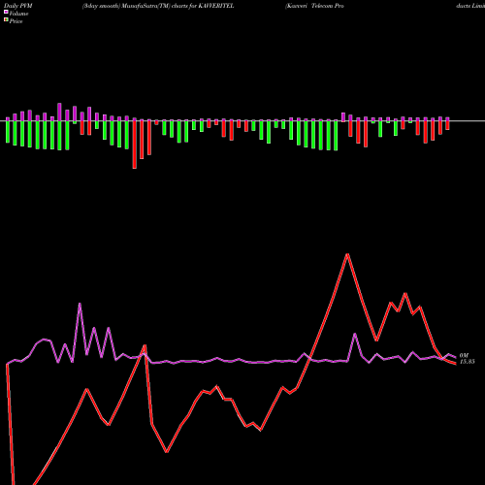
Task: Click the green-red Price legend swatch
Action: tap(6, 20)
